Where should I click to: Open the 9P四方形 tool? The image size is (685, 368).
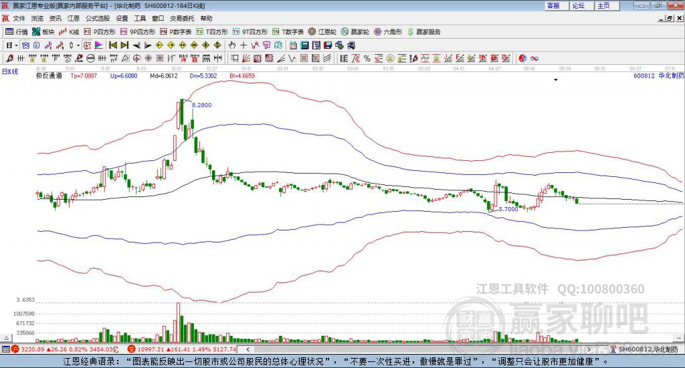[x=138, y=32]
